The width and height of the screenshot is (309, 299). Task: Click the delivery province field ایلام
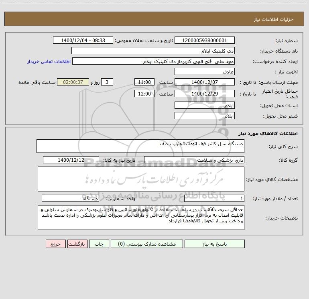(x=205, y=105)
